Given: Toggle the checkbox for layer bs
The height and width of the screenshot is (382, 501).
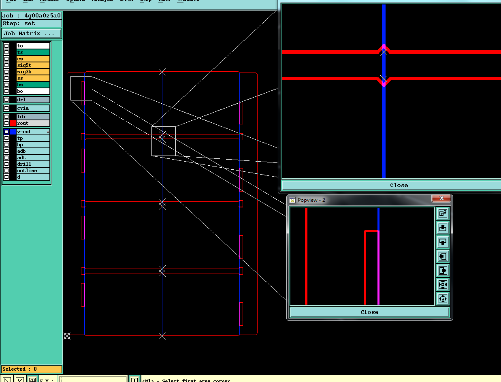Looking at the screenshot, I should click(x=6, y=85).
